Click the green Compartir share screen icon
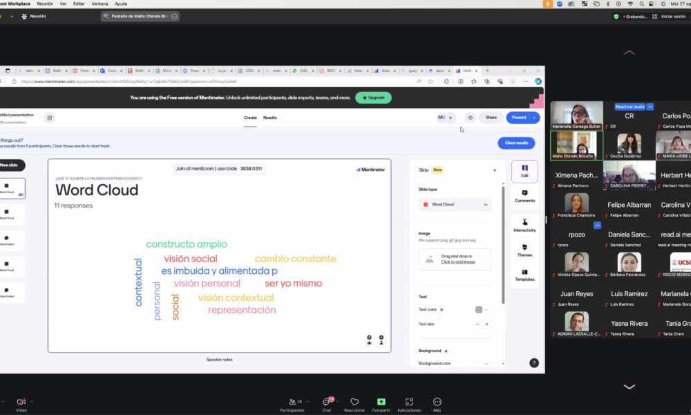 [381, 402]
